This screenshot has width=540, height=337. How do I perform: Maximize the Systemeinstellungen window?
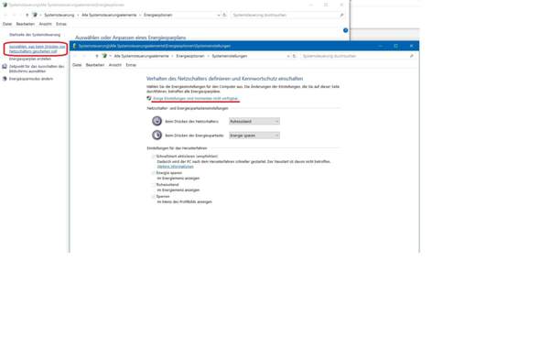pyautogui.click(x=395, y=46)
